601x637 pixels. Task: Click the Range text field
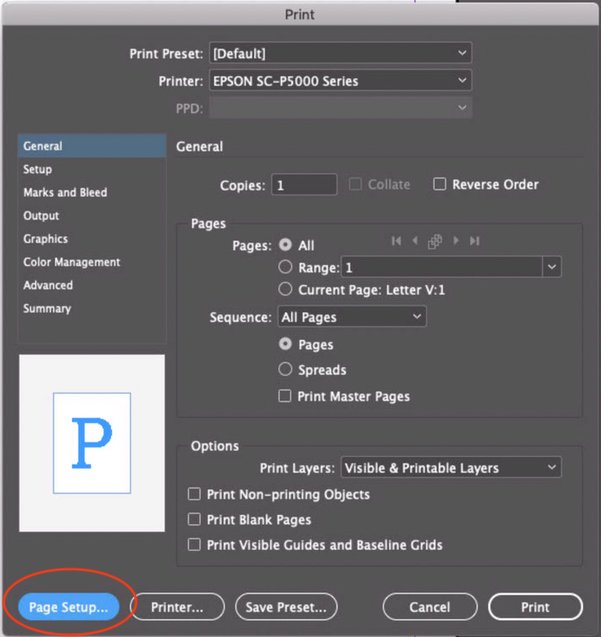442,267
